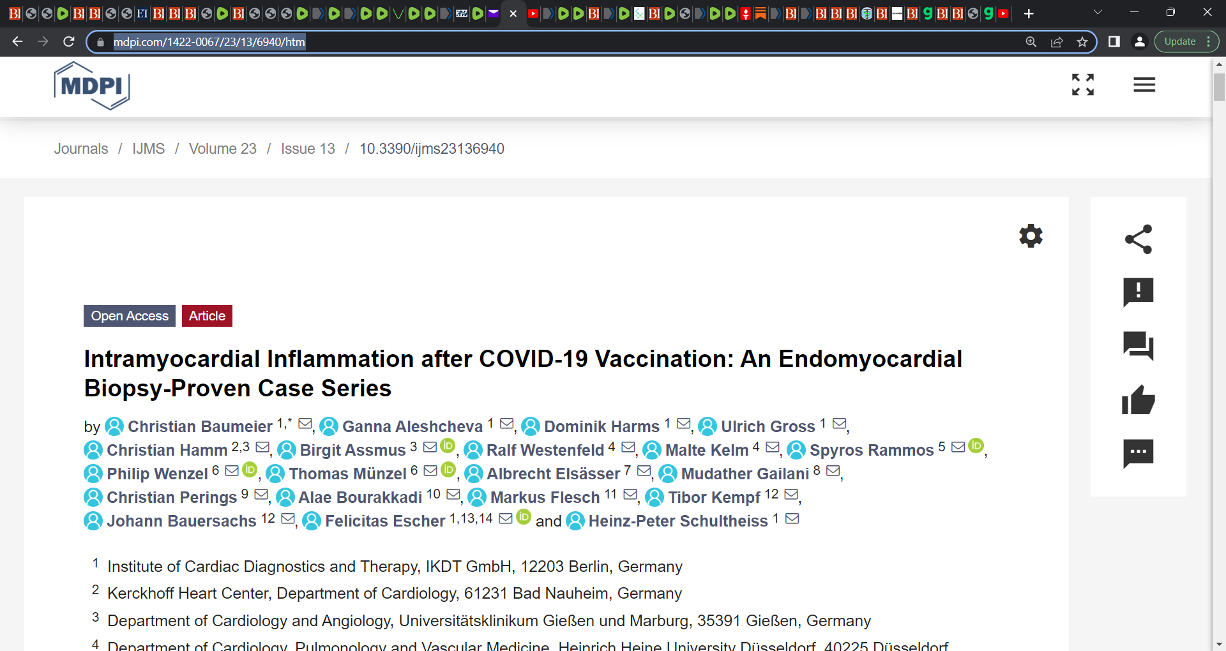Expand article to fullscreen view
The image size is (1226, 651).
click(1083, 84)
